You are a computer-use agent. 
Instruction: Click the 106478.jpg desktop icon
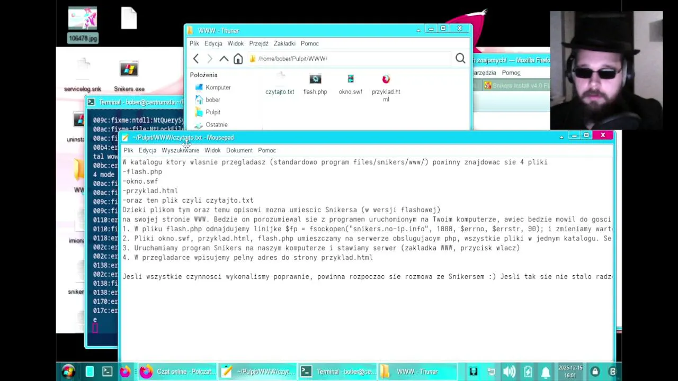tap(83, 24)
